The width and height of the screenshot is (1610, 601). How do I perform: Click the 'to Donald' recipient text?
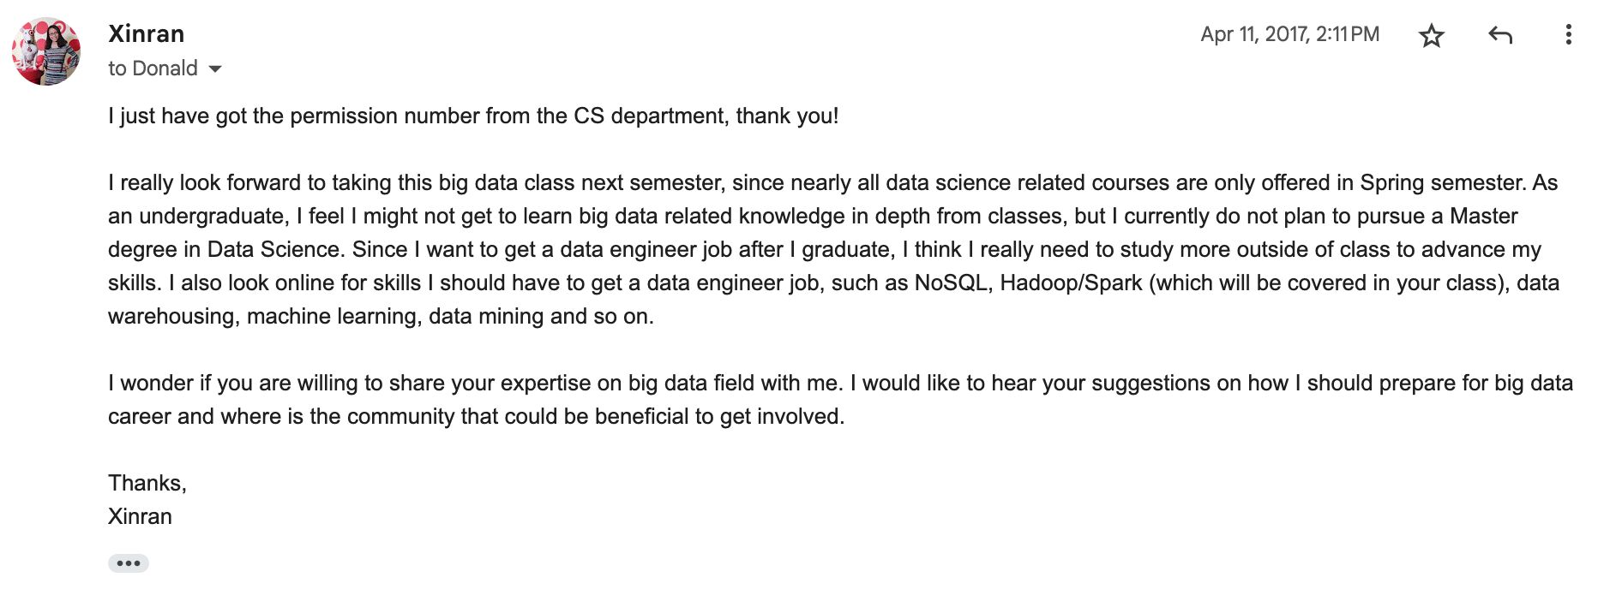(x=153, y=68)
